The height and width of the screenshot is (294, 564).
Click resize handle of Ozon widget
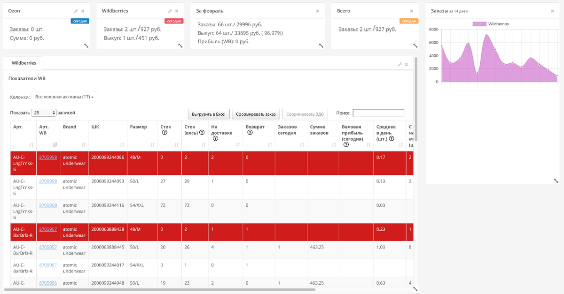86,45
